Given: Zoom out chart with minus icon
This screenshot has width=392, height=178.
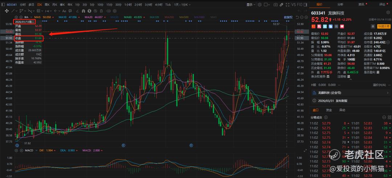Looking at the screenshot, I should pyautogui.click(x=302, y=17).
